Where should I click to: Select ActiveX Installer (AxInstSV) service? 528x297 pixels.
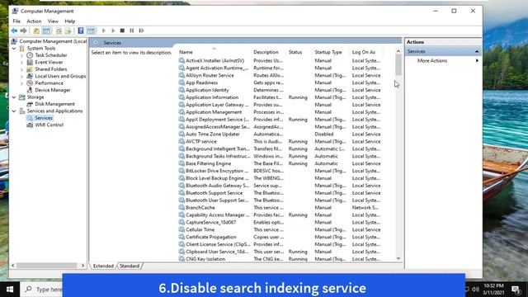point(214,60)
